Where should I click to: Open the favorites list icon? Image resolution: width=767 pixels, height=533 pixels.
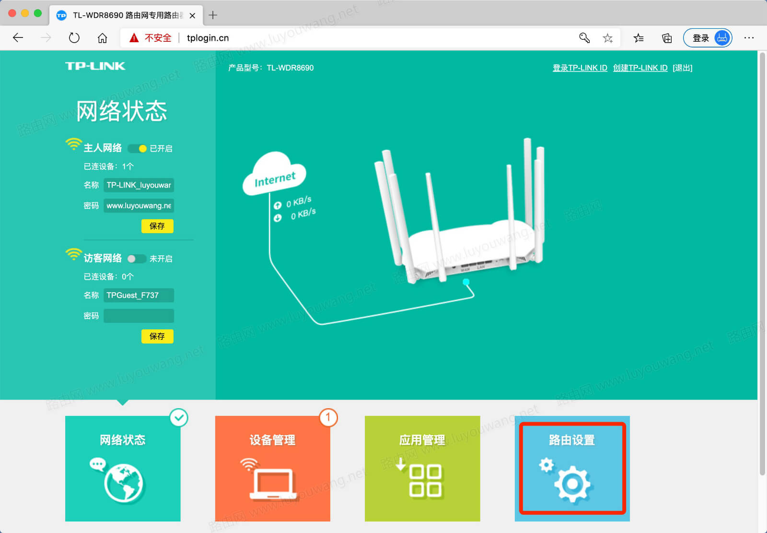point(639,38)
